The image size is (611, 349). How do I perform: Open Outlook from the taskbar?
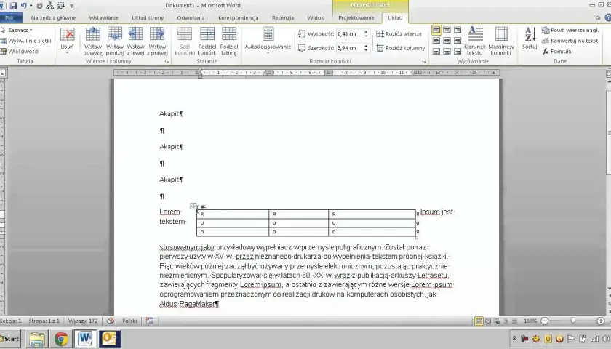tap(110, 339)
